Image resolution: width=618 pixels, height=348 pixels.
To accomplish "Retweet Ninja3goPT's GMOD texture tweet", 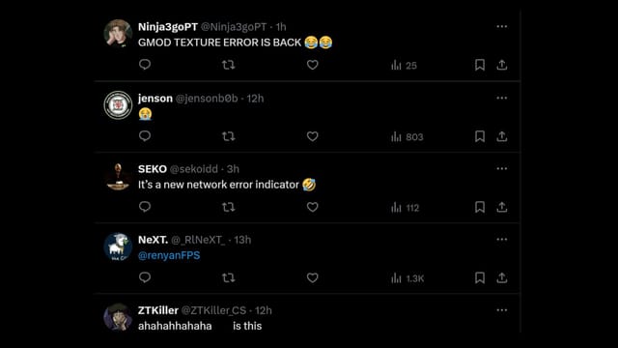I will pos(229,65).
